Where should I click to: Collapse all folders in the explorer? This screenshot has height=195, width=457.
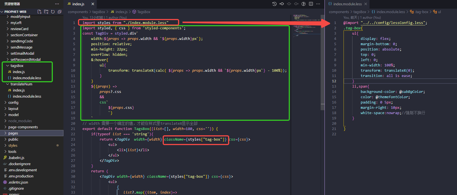click(60, 12)
